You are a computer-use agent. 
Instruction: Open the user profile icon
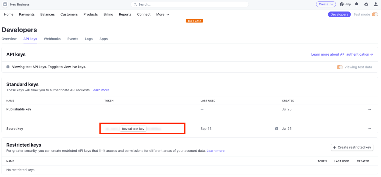click(x=376, y=4)
